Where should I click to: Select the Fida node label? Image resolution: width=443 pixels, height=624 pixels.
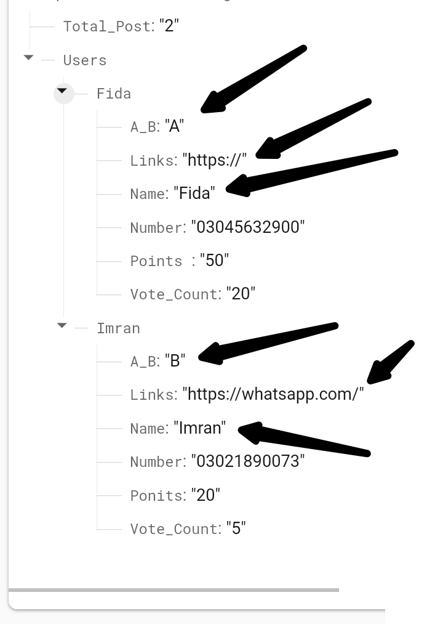pyautogui.click(x=113, y=93)
